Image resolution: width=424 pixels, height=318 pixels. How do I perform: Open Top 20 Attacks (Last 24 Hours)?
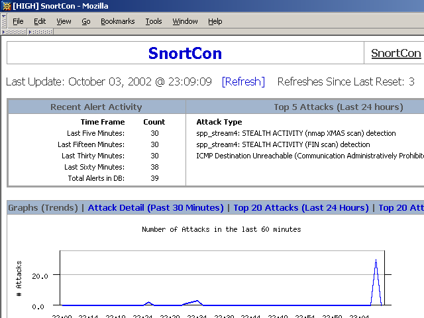click(x=301, y=207)
